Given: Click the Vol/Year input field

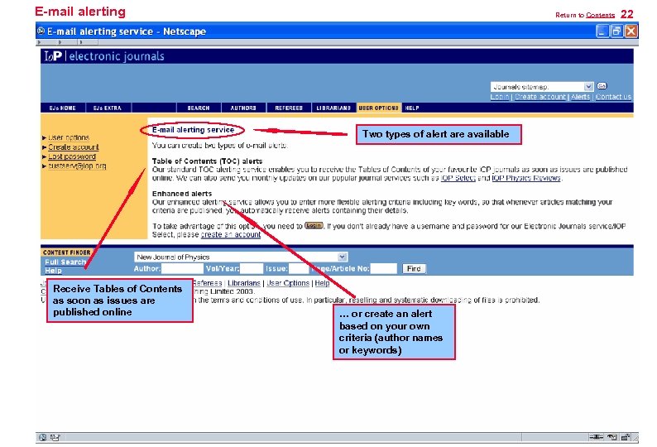Looking at the screenshot, I should pos(252,268).
